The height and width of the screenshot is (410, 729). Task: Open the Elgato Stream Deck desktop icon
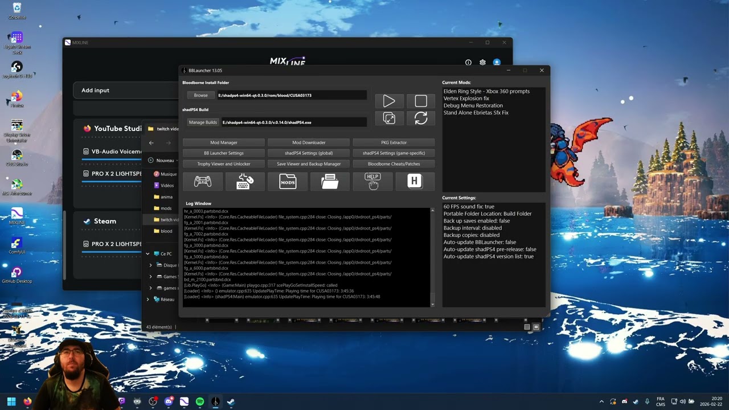(17, 42)
